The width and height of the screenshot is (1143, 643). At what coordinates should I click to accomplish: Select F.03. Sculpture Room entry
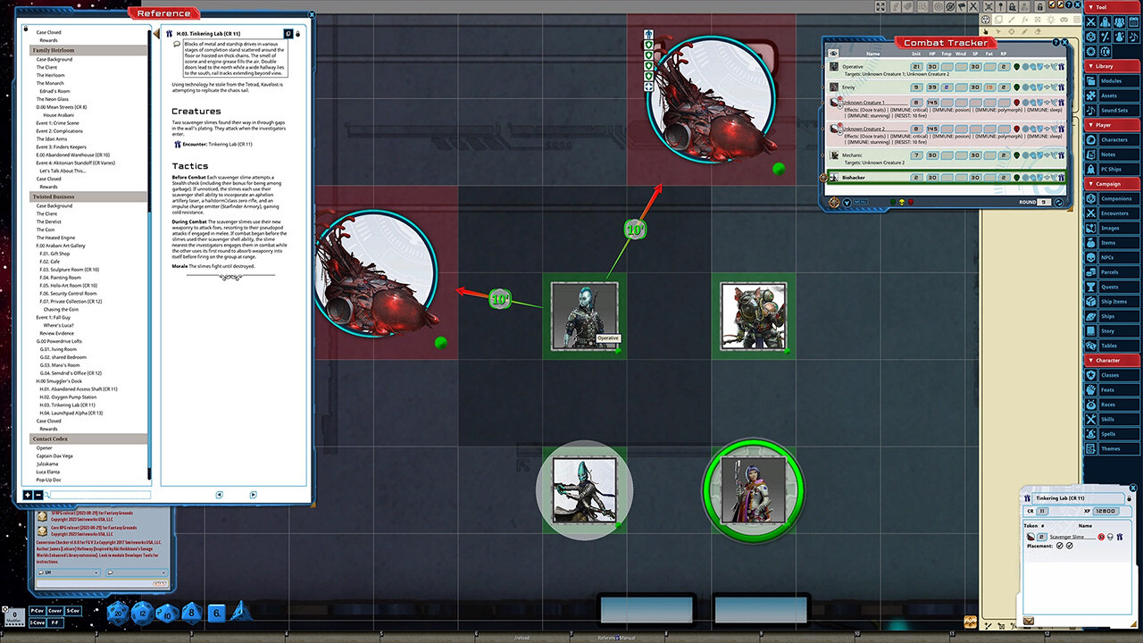pyautogui.click(x=69, y=269)
